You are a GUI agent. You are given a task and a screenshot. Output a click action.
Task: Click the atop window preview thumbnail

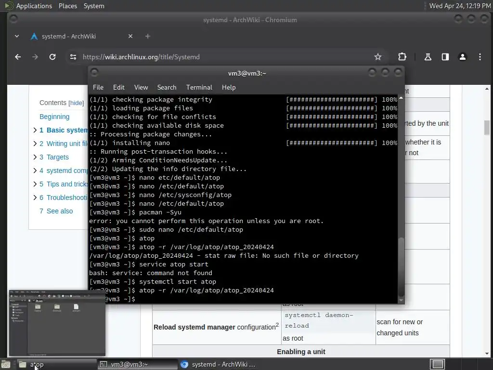57,323
